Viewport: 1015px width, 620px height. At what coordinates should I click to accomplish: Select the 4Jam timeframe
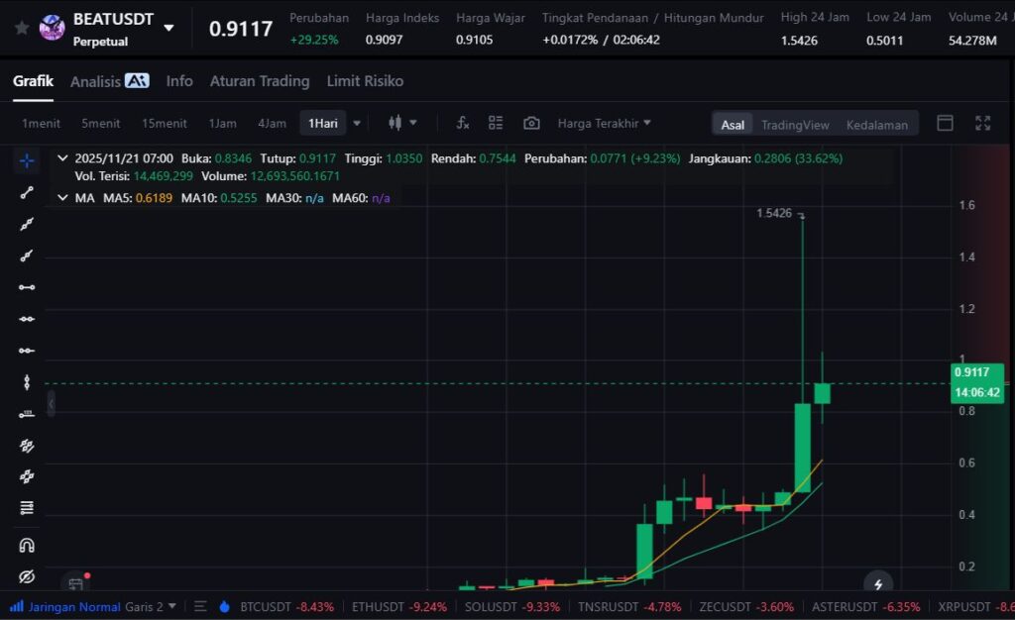(x=272, y=124)
